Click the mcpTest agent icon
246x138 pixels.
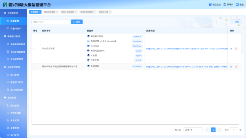pos(88,46)
